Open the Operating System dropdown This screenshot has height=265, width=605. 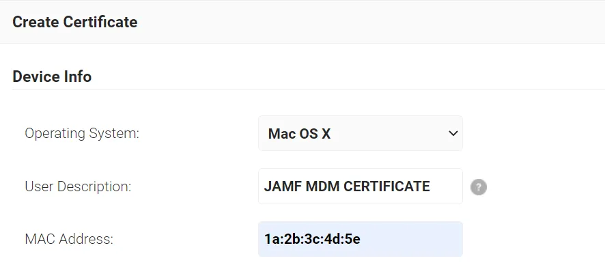coord(361,133)
